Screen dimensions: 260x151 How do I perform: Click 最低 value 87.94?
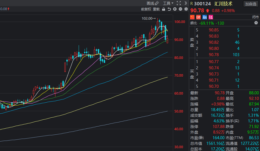pos(253,104)
